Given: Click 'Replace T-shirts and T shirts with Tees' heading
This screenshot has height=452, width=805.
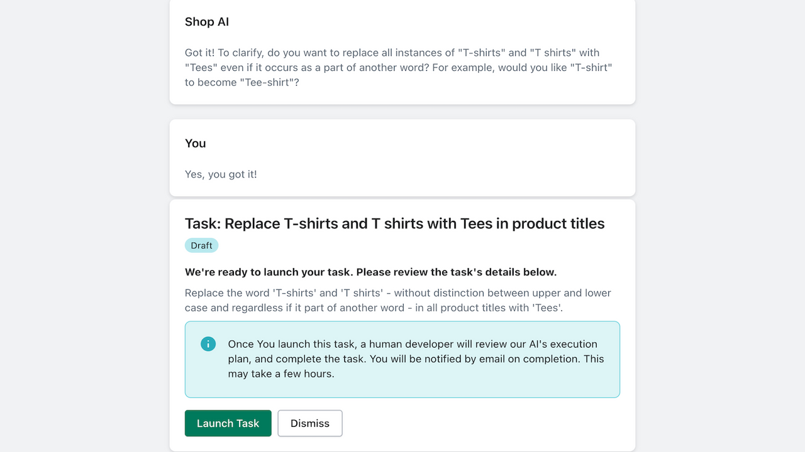Looking at the screenshot, I should point(394,223).
